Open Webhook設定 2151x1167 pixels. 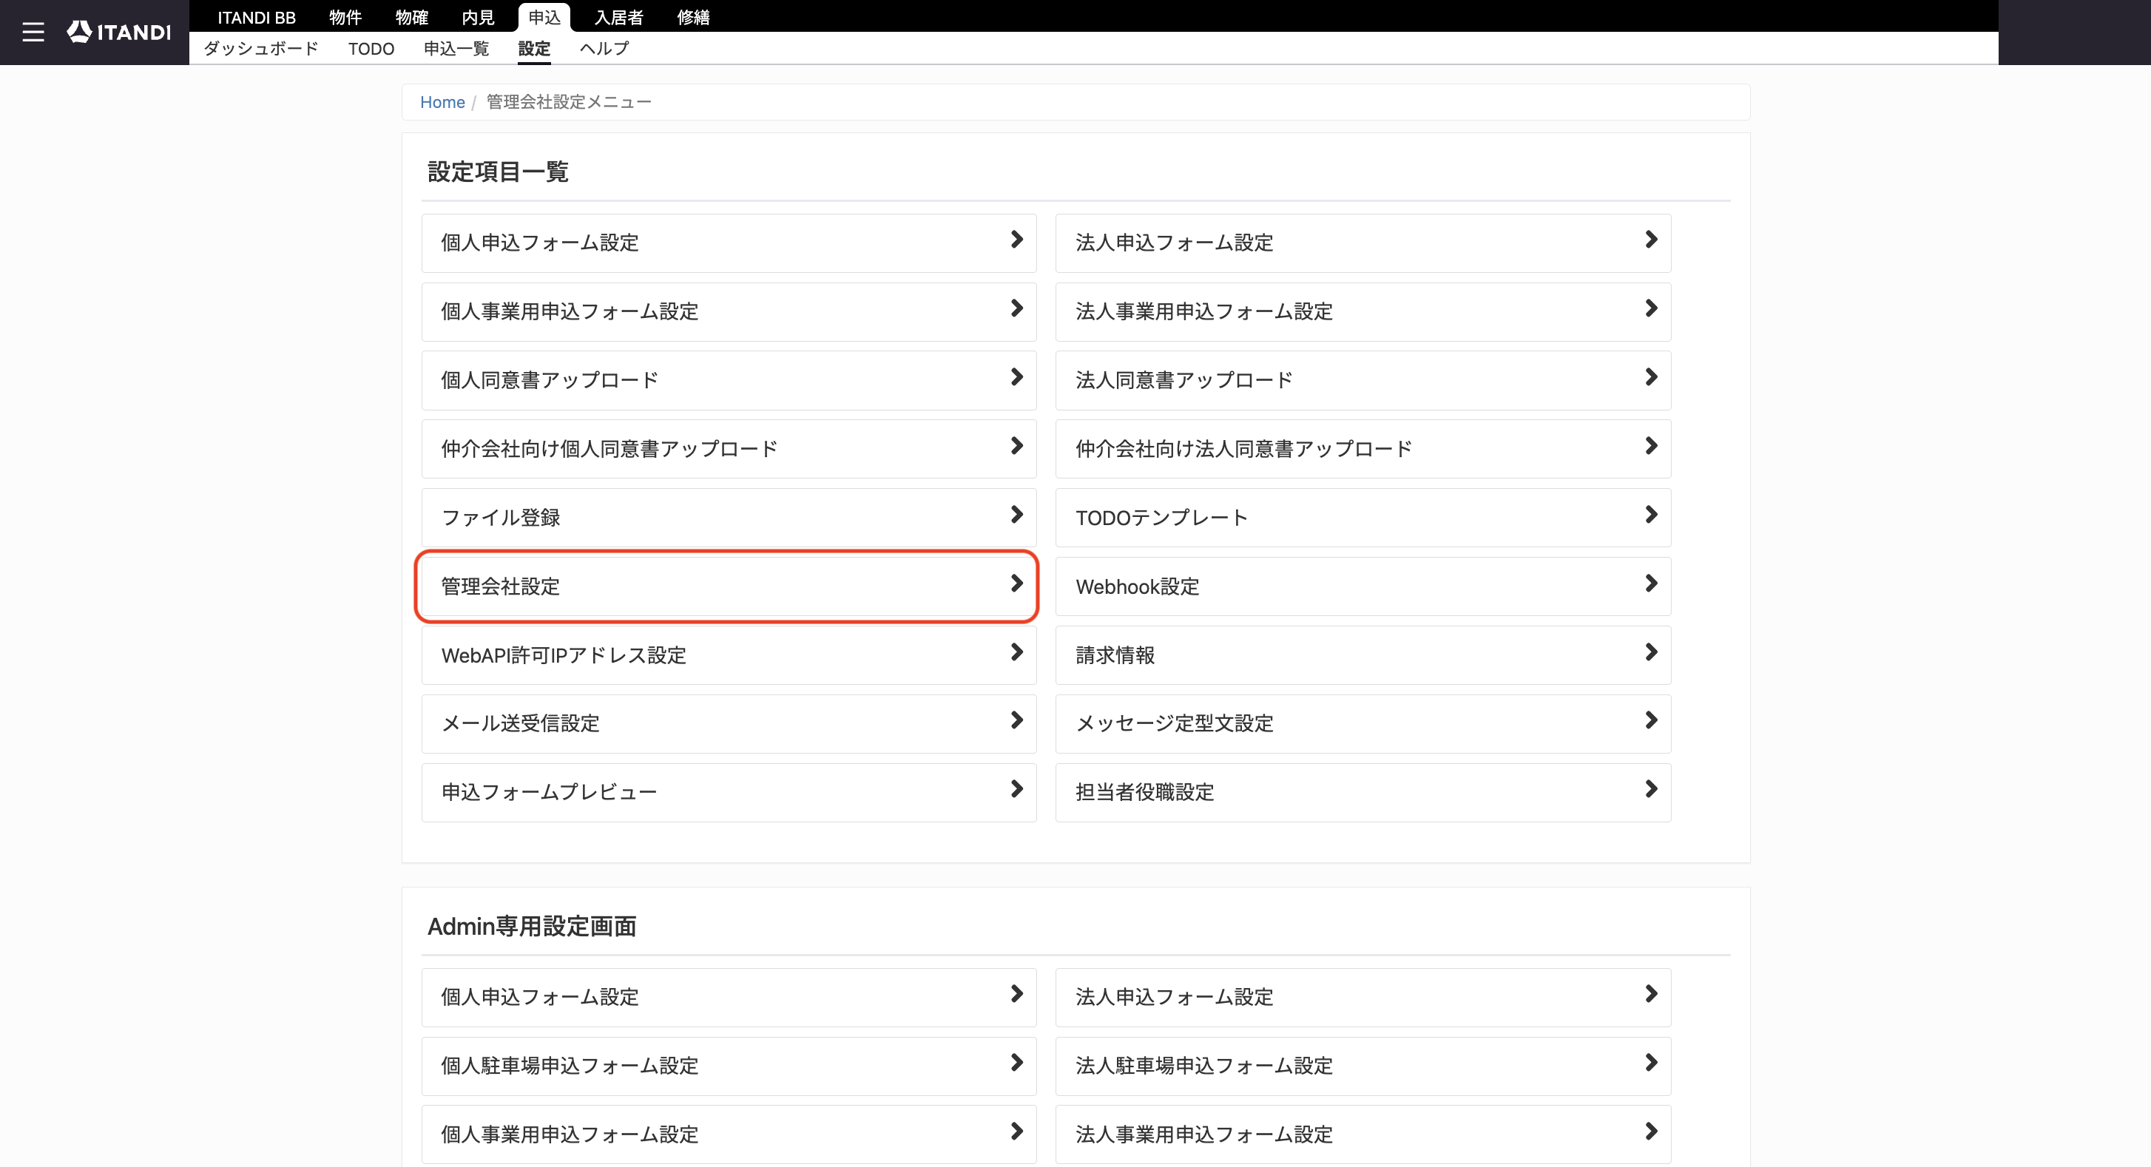point(1362,586)
